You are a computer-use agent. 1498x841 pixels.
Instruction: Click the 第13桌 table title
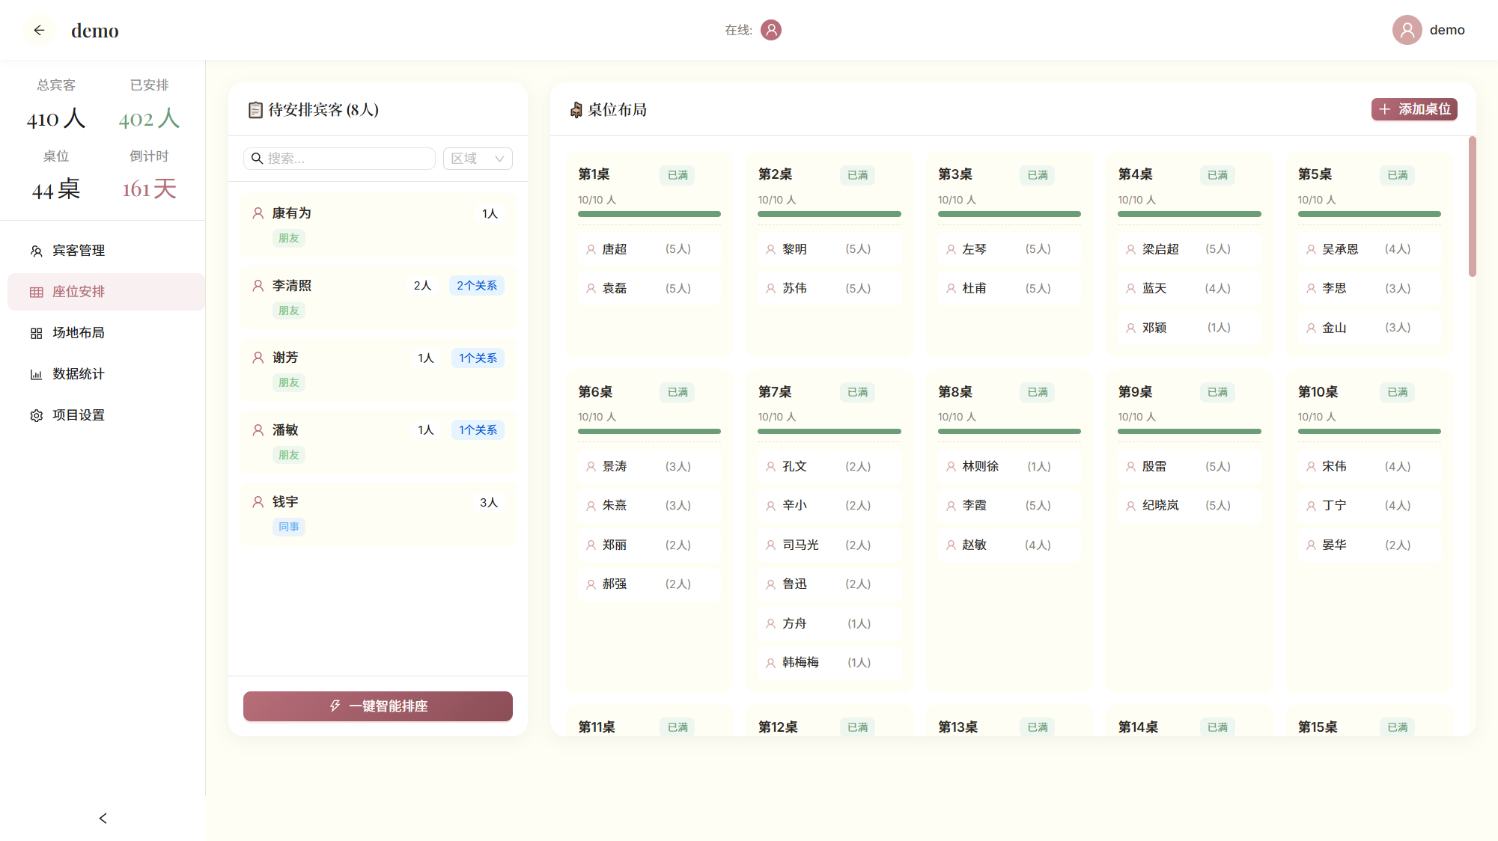958,727
